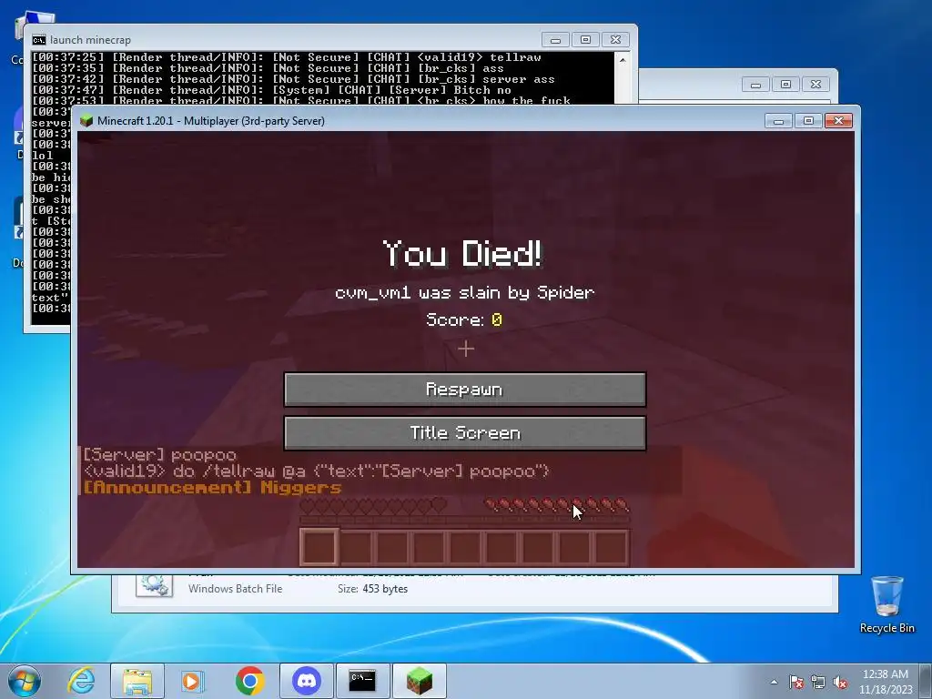Launch Google Chrome from the taskbar
932x699 pixels.
(249, 681)
